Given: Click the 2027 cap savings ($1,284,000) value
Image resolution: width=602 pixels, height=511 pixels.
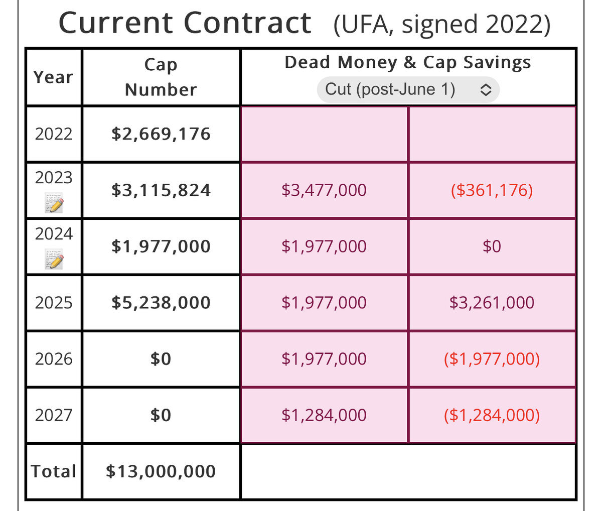Looking at the screenshot, I should pos(492,415).
